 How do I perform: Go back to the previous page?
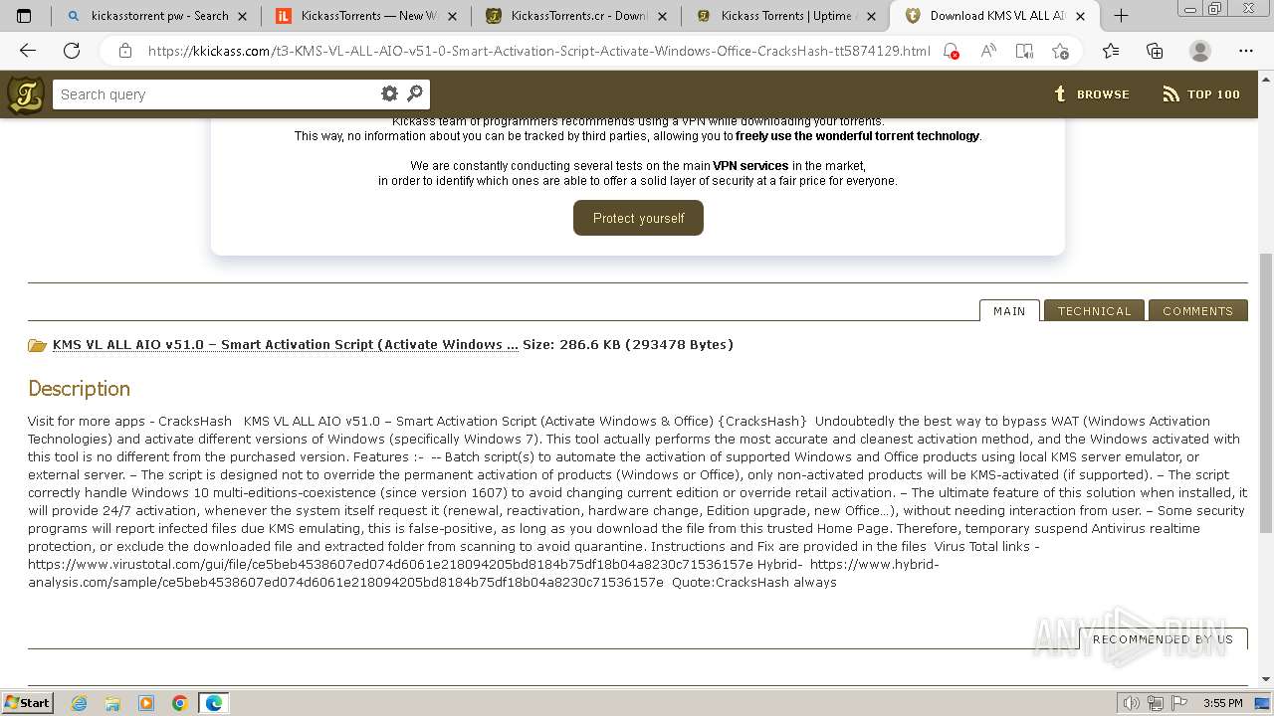click(x=28, y=51)
